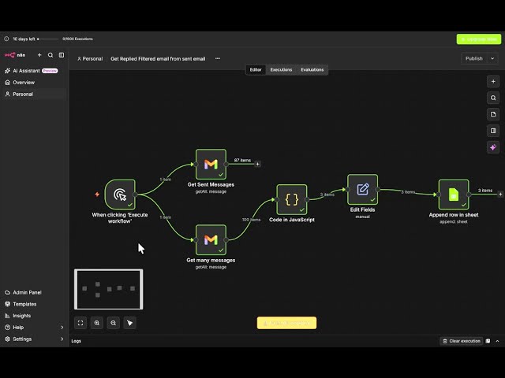Go to Overview in sidebar
The height and width of the screenshot is (378, 505).
click(x=24, y=82)
